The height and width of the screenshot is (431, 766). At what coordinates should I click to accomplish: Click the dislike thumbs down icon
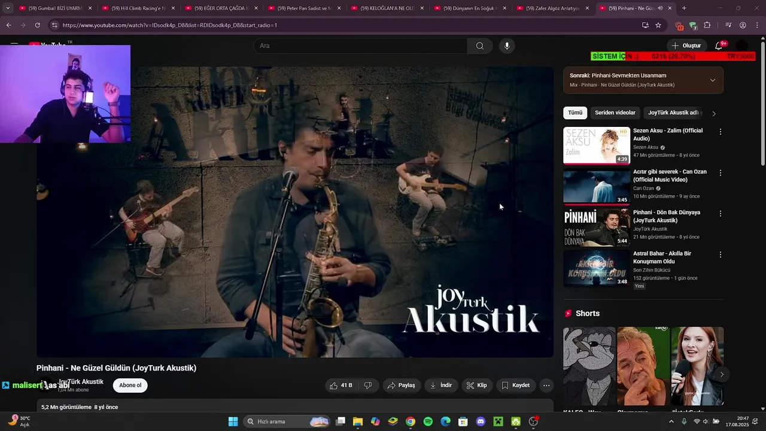click(x=368, y=386)
